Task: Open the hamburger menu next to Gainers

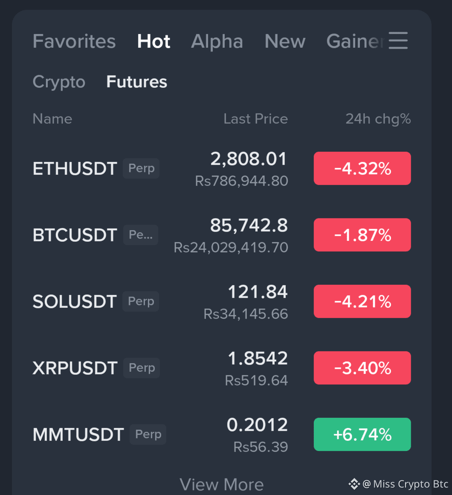Action: pos(398,41)
